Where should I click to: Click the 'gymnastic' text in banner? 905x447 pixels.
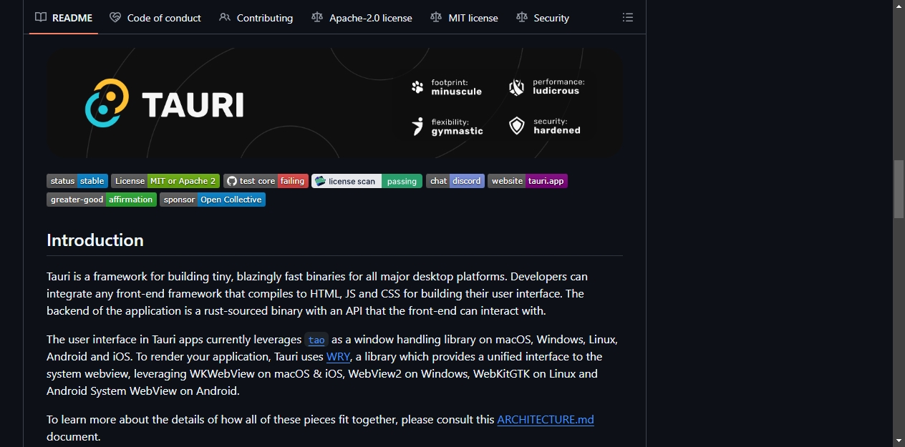[458, 131]
